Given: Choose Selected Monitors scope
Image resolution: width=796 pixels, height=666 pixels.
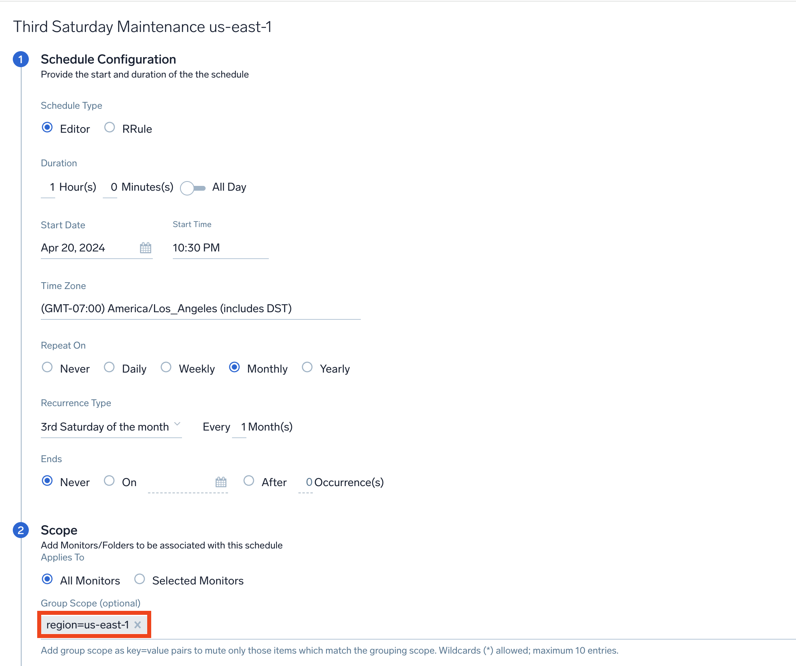Looking at the screenshot, I should pyautogui.click(x=140, y=579).
